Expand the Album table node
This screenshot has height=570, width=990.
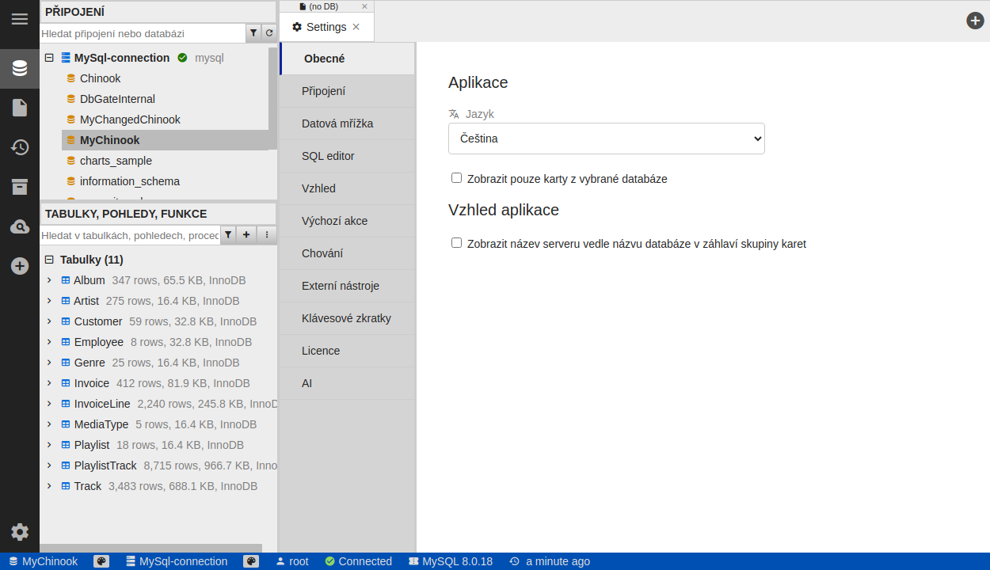tap(49, 280)
